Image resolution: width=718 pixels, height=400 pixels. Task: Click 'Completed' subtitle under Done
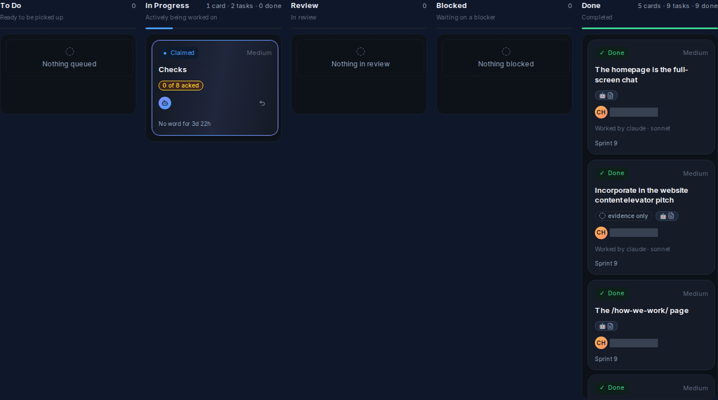(597, 17)
